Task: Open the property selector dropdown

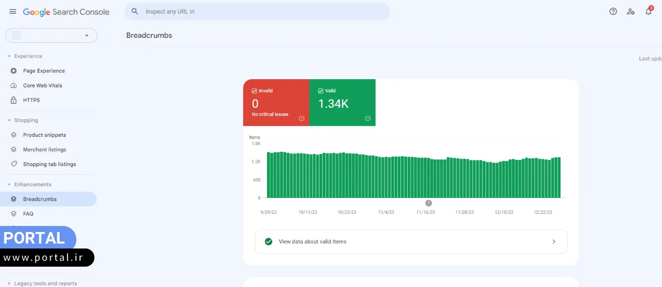Action: pyautogui.click(x=51, y=36)
